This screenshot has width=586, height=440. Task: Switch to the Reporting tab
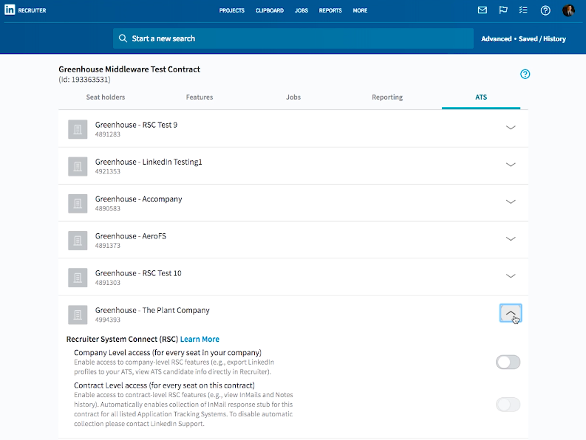tap(387, 97)
